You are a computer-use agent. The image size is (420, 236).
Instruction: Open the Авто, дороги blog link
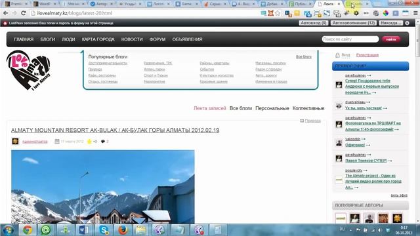(266, 75)
